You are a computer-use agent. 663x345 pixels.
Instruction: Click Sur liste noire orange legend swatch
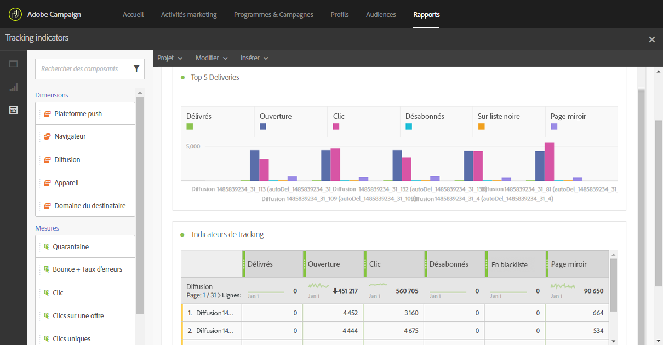[481, 127]
